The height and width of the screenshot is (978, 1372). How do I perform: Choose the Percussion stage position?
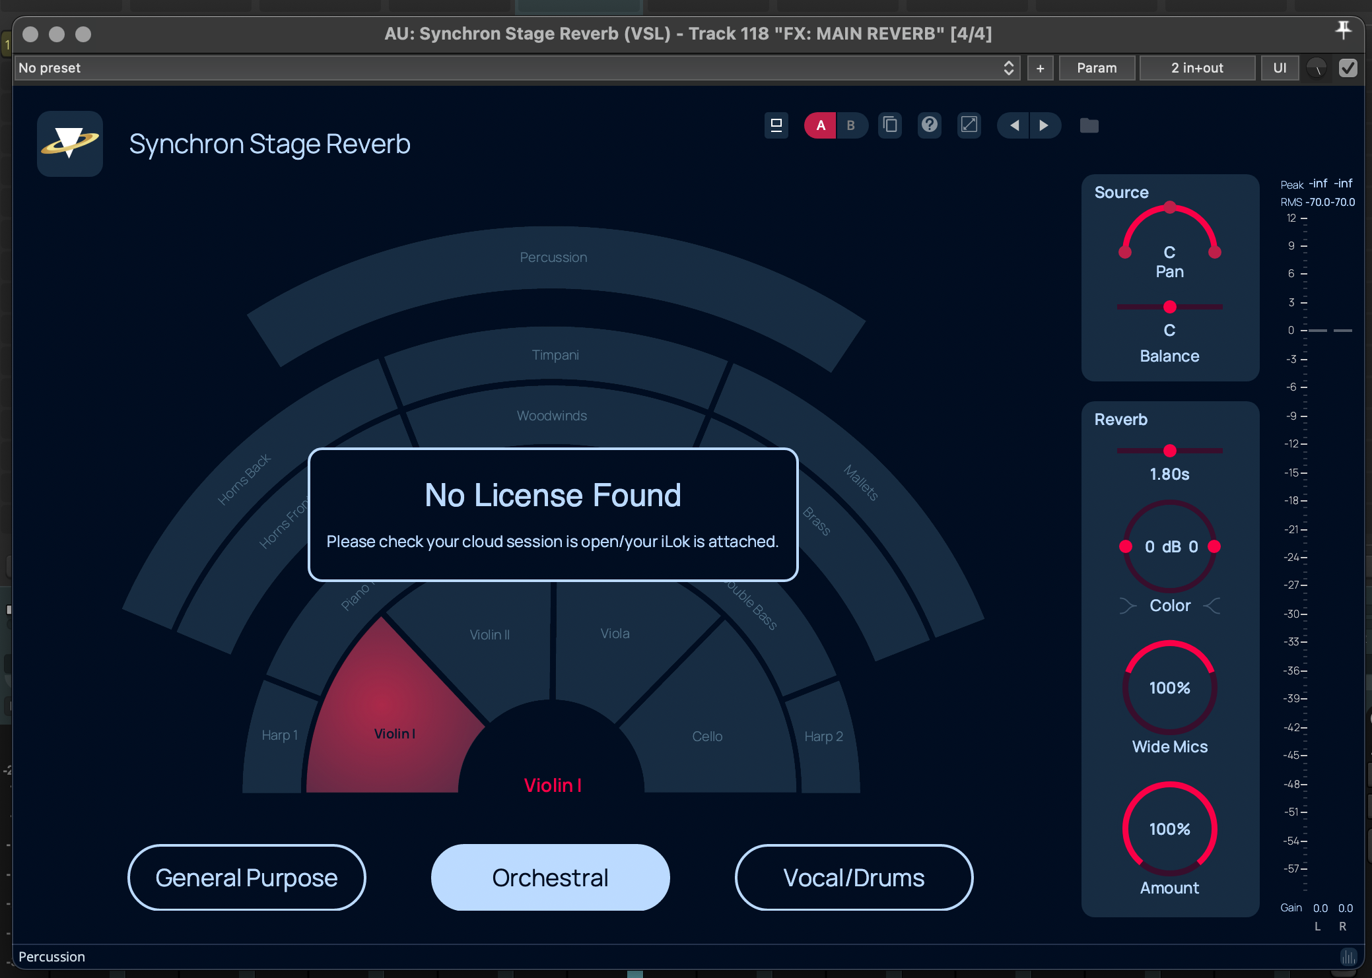(553, 257)
